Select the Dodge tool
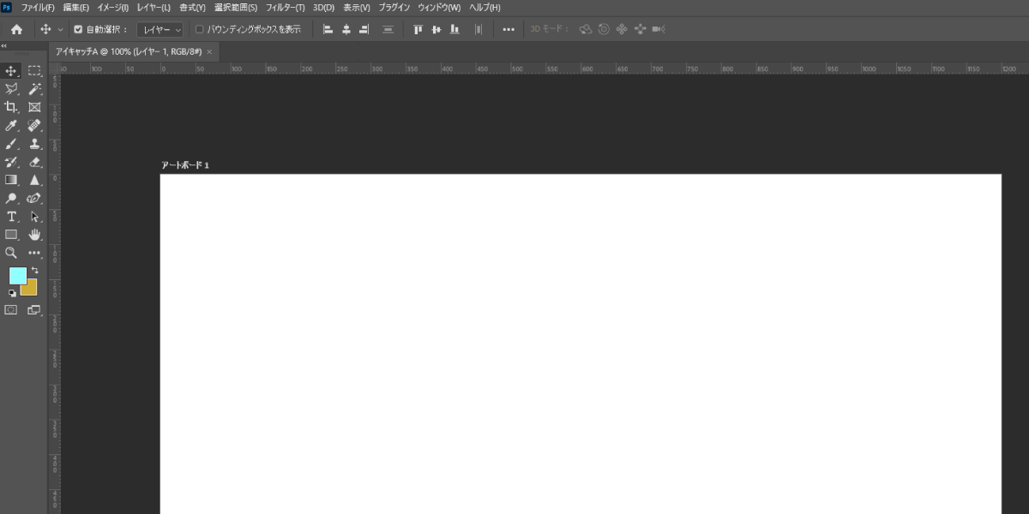This screenshot has height=514, width=1029. 12,198
